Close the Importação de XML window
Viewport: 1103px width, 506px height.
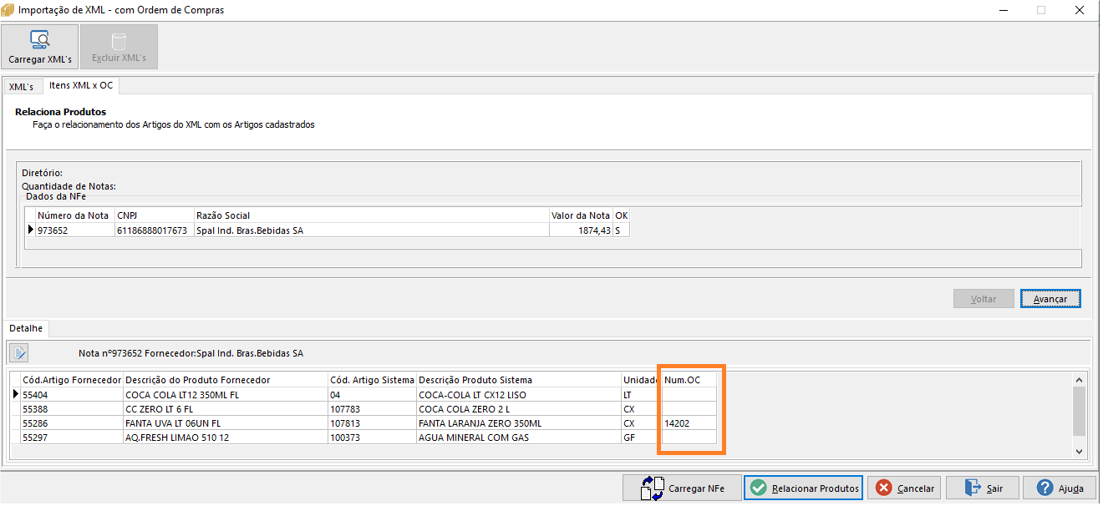(x=1080, y=10)
